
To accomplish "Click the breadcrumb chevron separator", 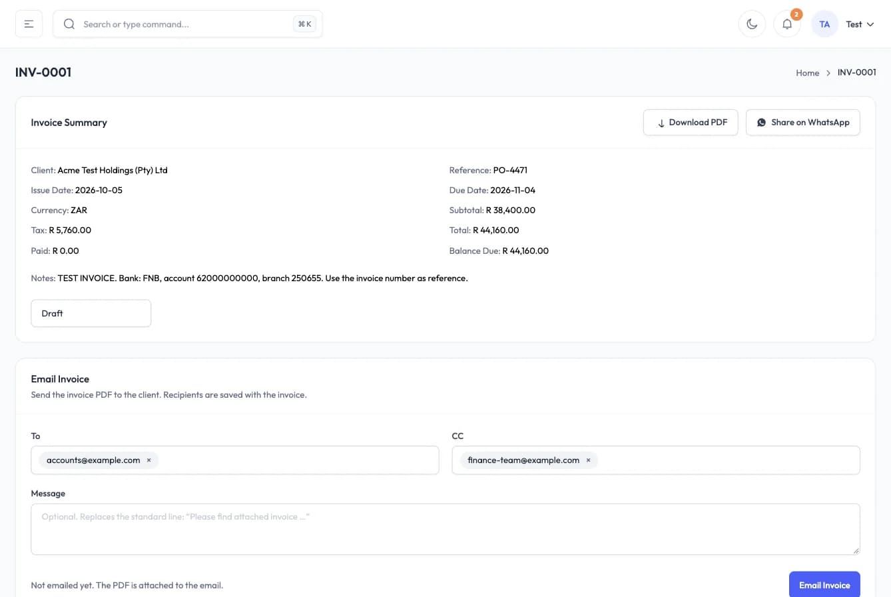I will click(x=828, y=73).
